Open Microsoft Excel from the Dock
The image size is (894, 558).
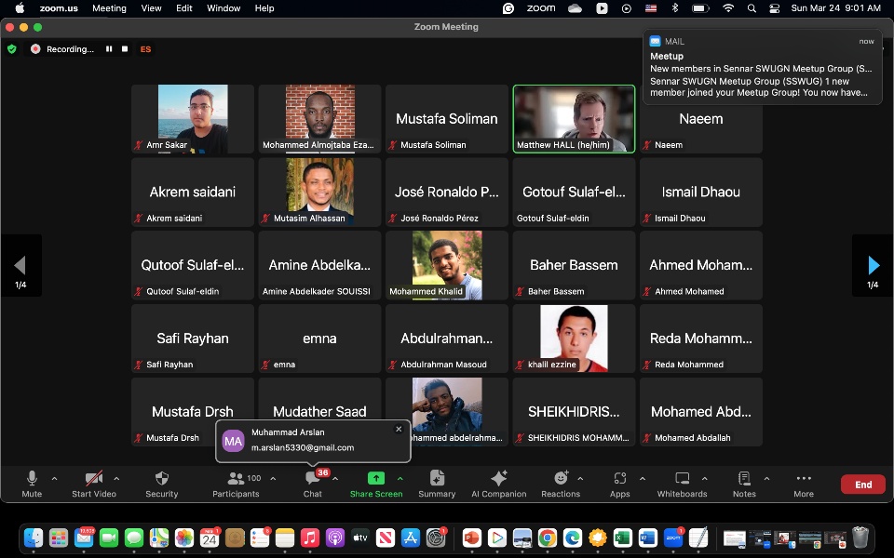tap(623, 537)
